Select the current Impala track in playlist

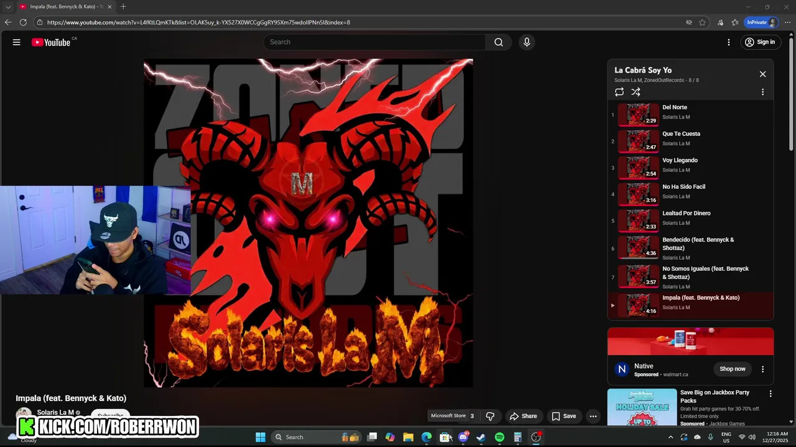690,305
